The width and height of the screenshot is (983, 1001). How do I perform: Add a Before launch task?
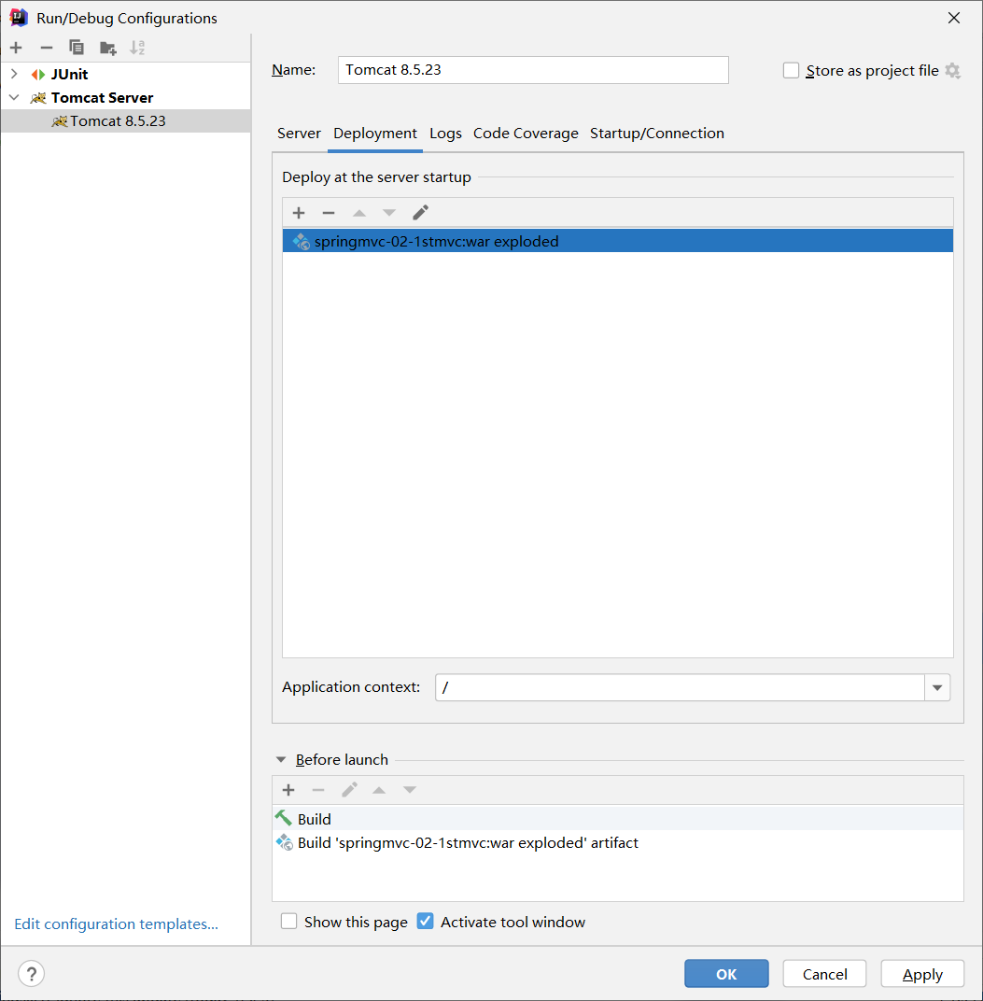[x=288, y=790]
